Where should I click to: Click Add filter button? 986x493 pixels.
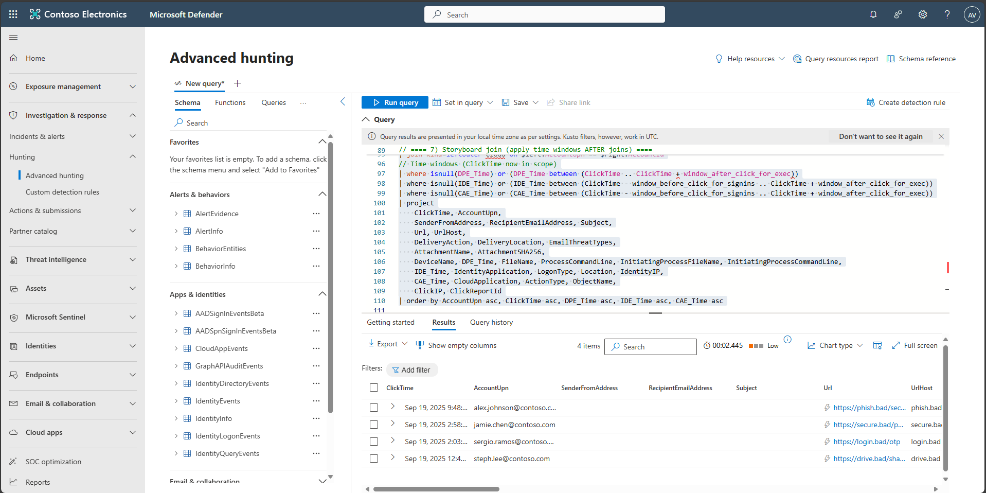pyautogui.click(x=411, y=369)
